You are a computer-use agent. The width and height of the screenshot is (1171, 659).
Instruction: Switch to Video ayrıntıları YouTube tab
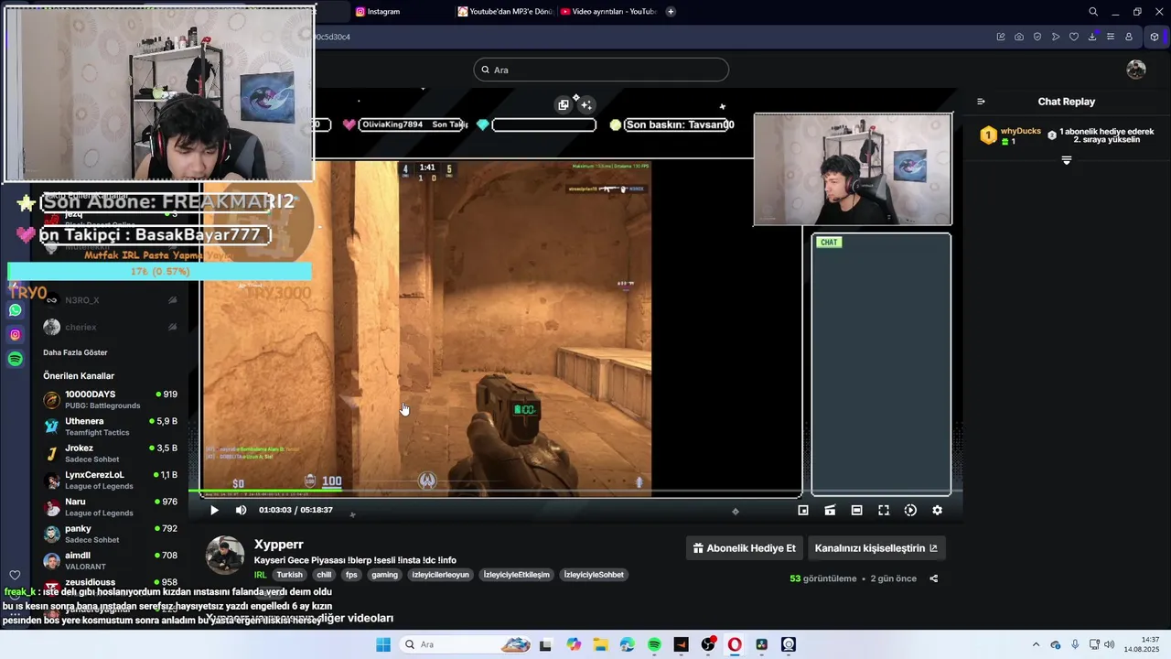(x=608, y=12)
